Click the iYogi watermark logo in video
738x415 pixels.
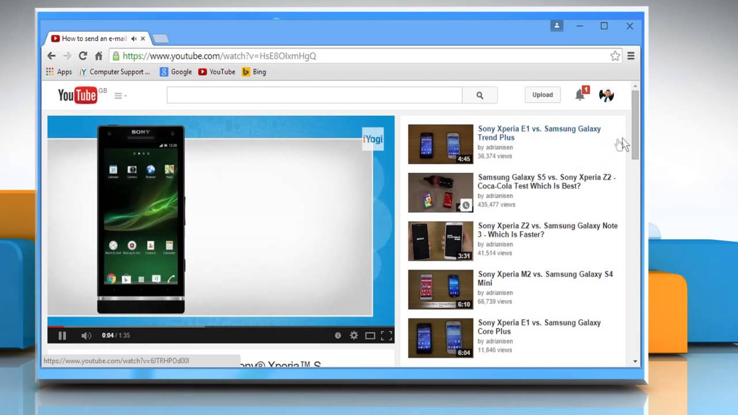point(372,139)
